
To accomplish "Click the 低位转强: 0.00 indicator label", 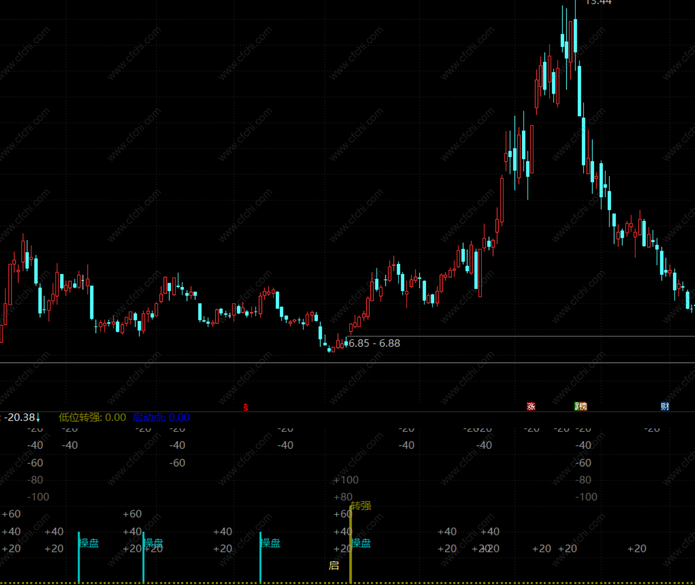I will coord(92,417).
